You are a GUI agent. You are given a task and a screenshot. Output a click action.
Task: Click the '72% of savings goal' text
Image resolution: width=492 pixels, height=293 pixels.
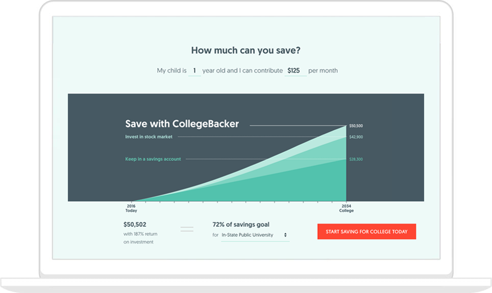[241, 224]
